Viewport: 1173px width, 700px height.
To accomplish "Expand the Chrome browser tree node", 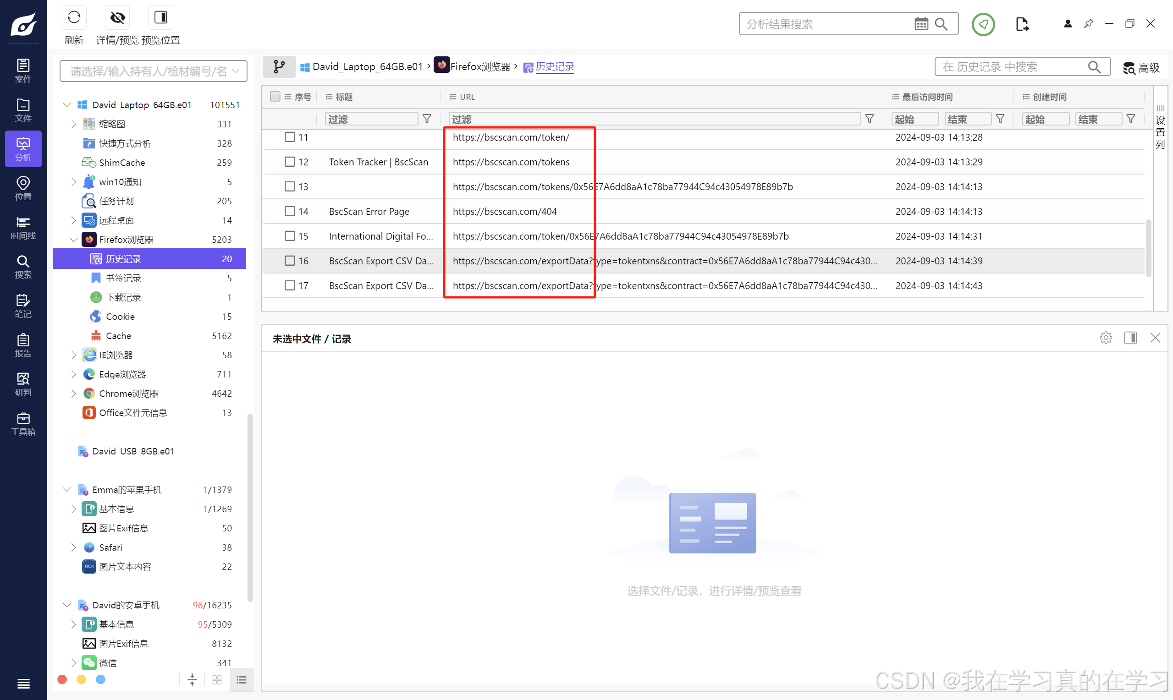I will tap(74, 394).
